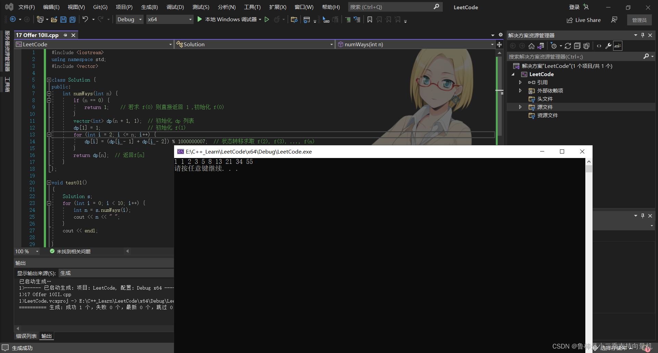This screenshot has height=353, width=658.
Task: Open the x64 platform dropdown
Action: click(170, 20)
